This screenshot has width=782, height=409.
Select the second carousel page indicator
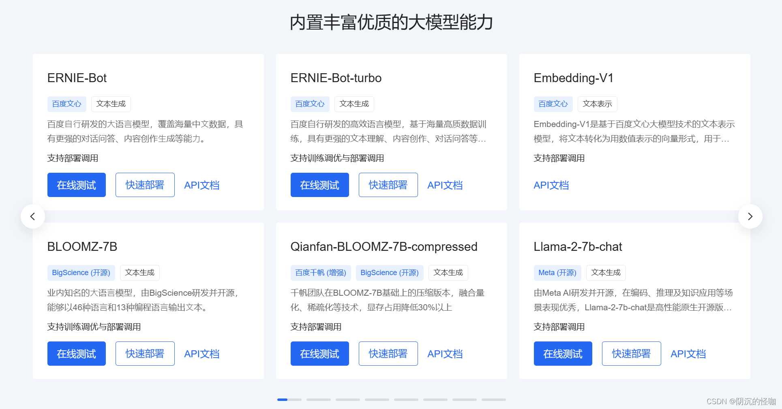point(319,400)
